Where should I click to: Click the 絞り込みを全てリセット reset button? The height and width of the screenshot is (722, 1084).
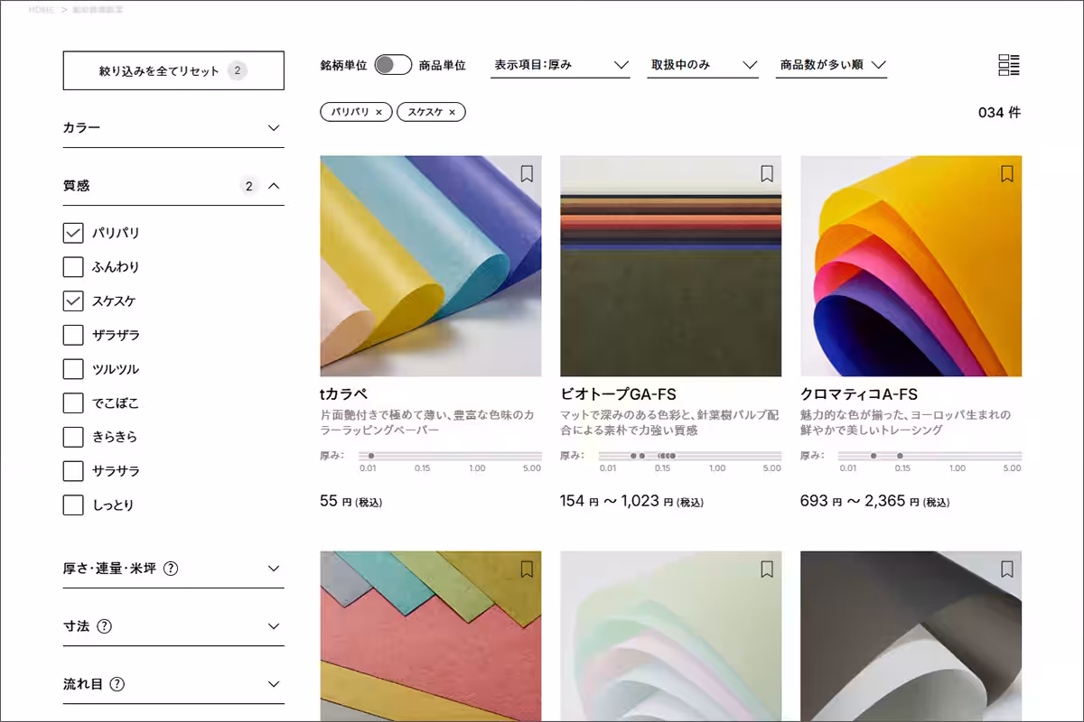pos(173,69)
